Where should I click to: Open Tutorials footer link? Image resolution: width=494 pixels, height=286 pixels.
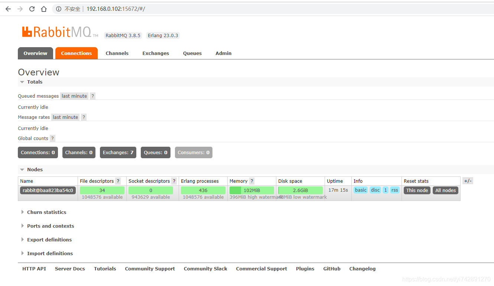(105, 269)
